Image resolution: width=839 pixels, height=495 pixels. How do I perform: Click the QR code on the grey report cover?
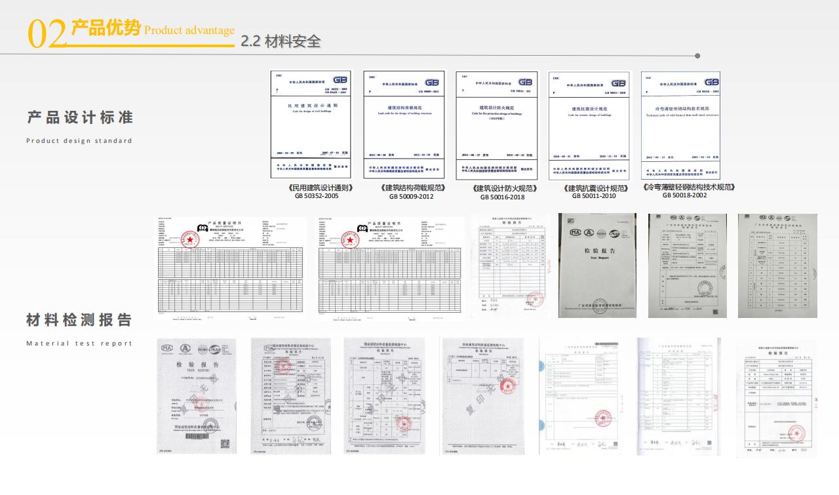point(227,445)
